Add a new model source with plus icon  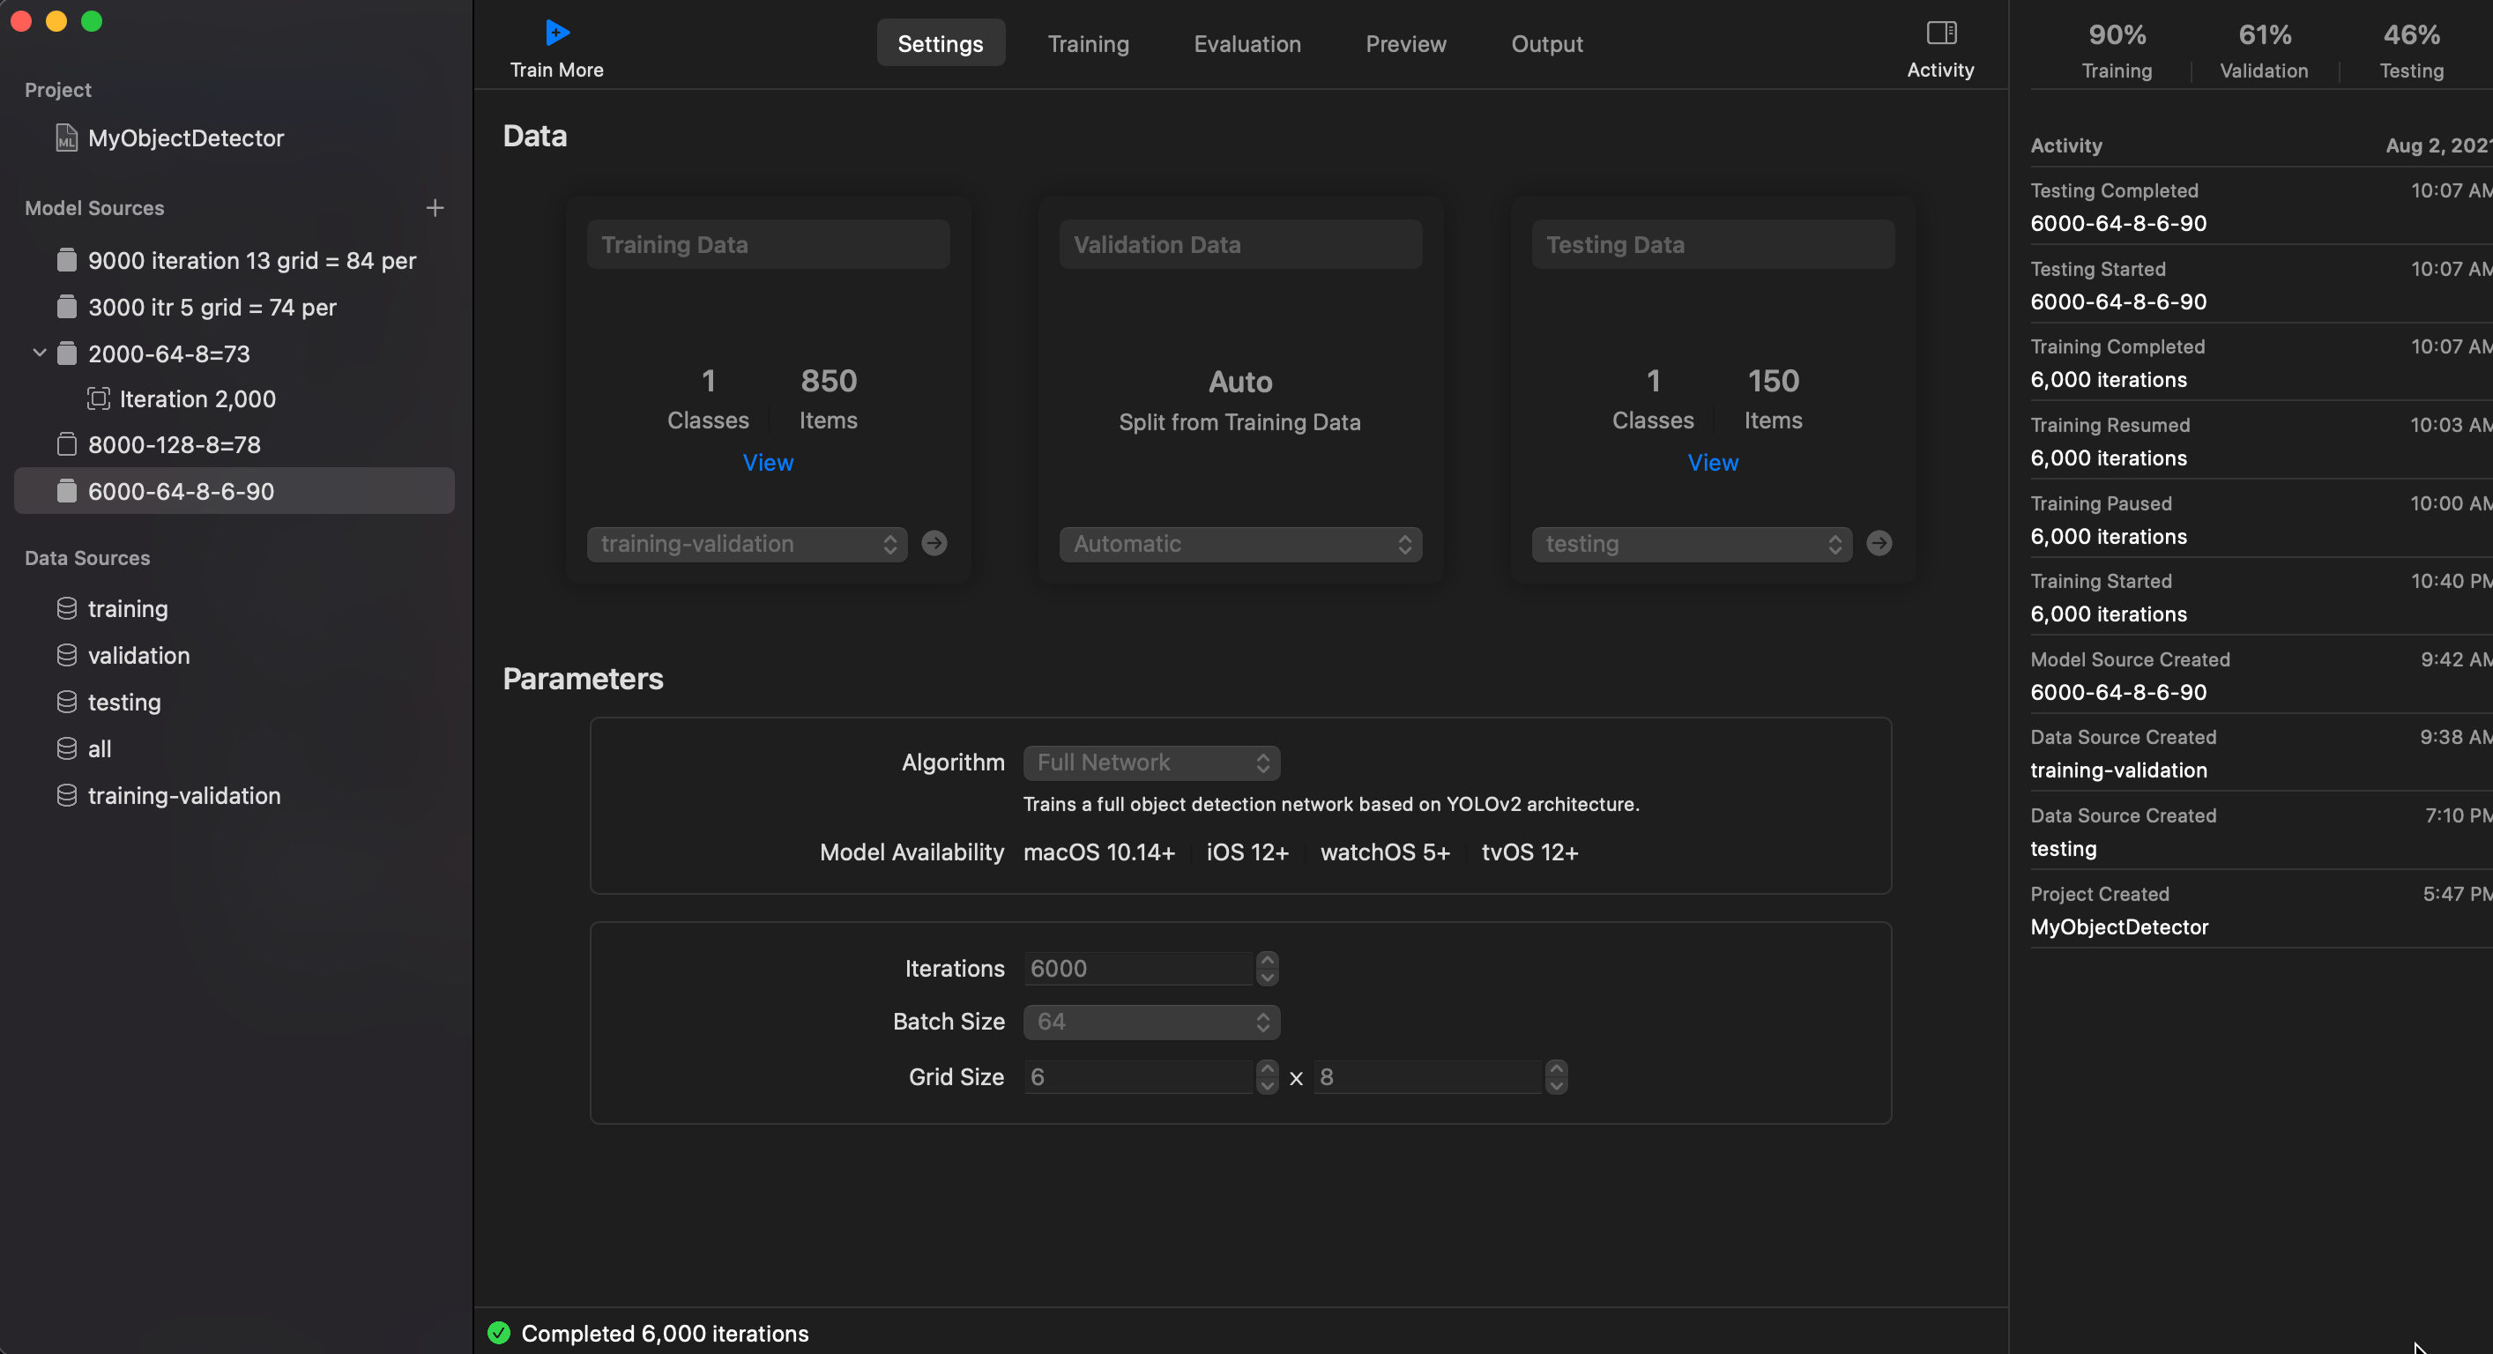435,208
